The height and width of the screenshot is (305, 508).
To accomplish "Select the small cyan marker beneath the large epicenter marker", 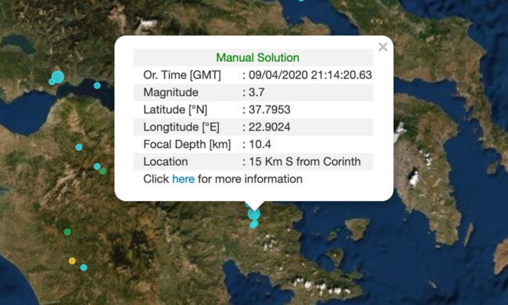I will coord(254,224).
